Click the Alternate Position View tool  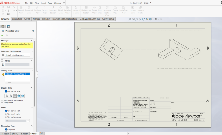click(107, 11)
